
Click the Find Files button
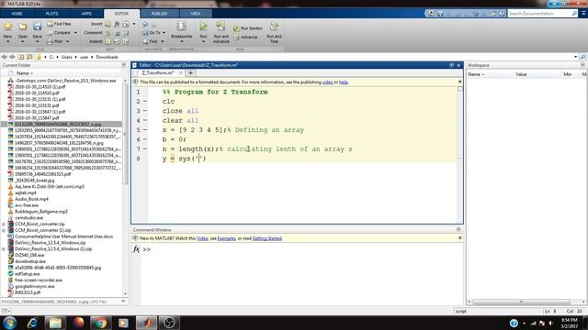(59, 24)
